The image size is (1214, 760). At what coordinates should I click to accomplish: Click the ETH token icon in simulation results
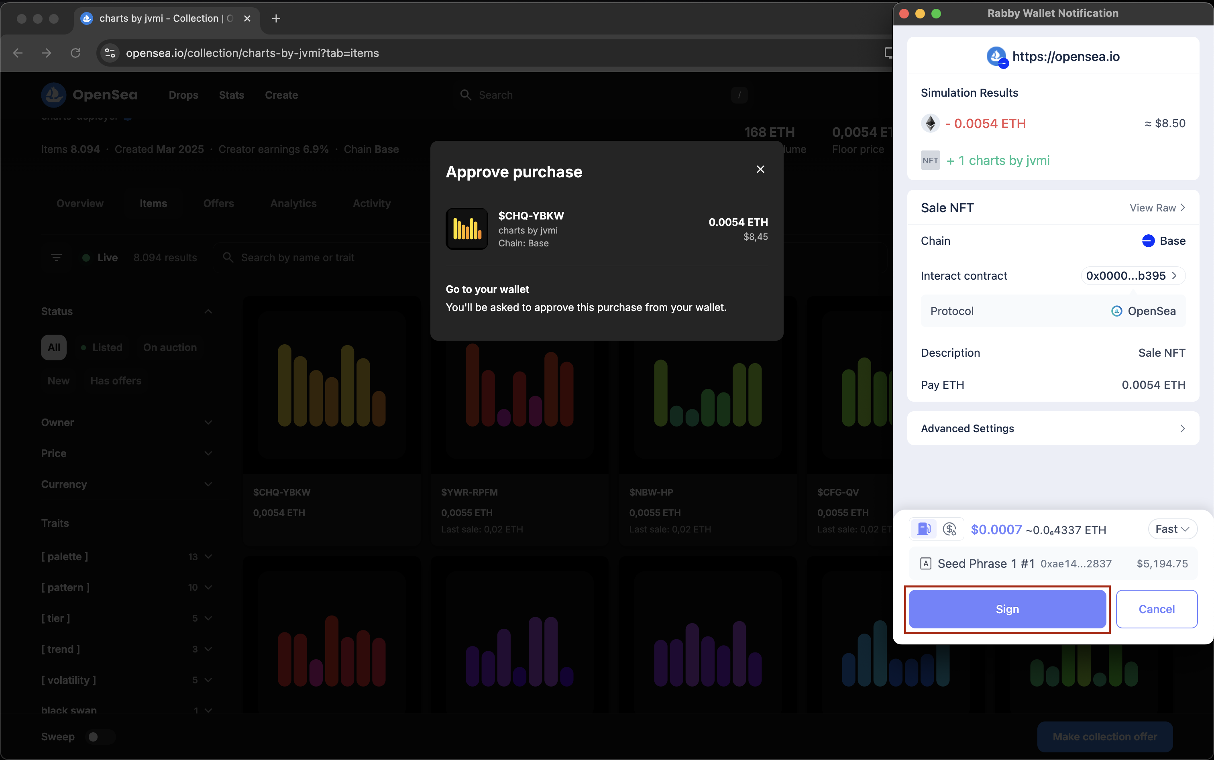point(930,123)
